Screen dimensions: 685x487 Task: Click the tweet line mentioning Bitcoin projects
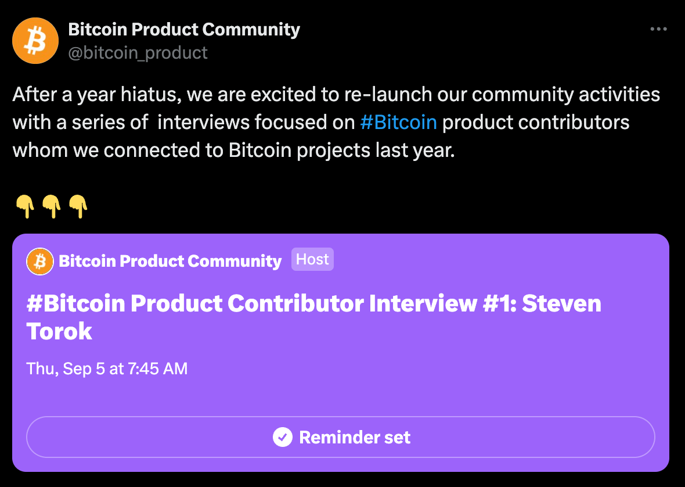pos(234,151)
